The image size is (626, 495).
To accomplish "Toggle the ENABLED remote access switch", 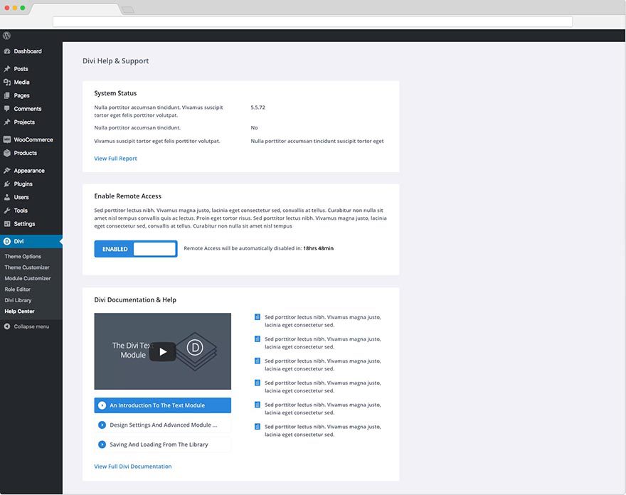I will coord(136,249).
